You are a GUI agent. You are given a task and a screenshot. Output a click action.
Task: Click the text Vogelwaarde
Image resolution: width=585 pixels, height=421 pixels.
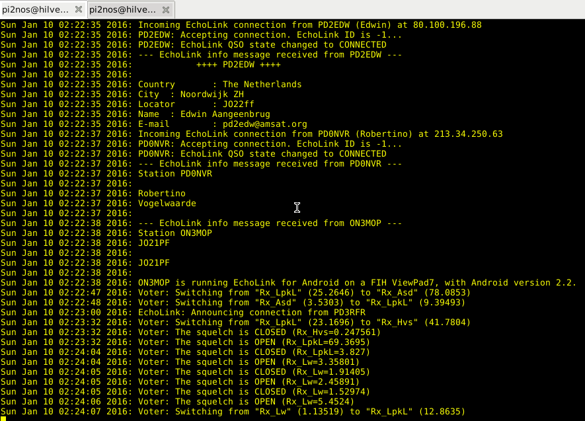167,204
